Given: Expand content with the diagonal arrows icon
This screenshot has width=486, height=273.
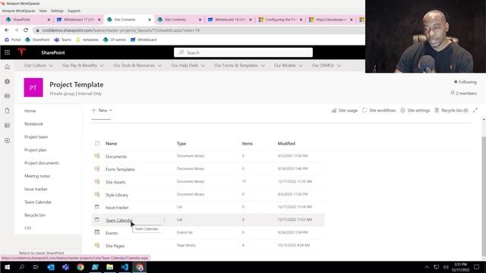Looking at the screenshot, I should click(475, 110).
